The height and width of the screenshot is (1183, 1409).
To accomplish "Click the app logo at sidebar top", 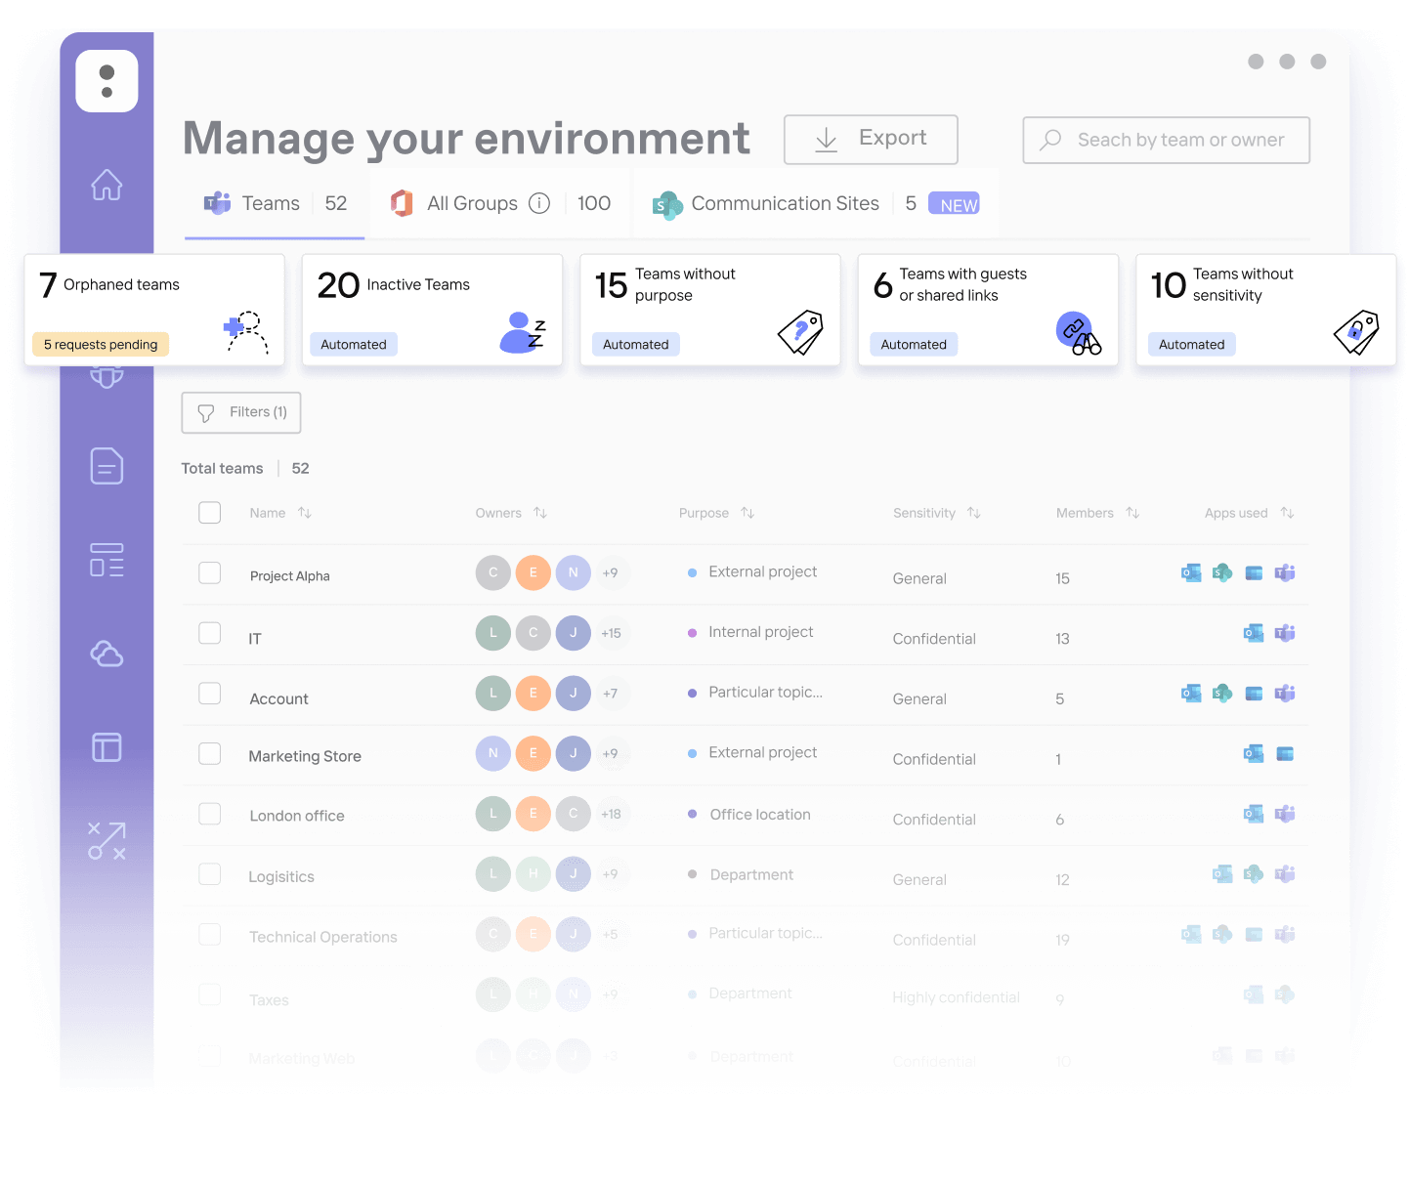I will pos(107,81).
